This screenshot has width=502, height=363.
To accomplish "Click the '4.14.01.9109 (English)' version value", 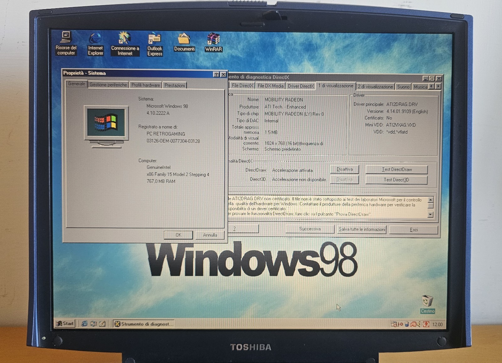I will point(407,111).
